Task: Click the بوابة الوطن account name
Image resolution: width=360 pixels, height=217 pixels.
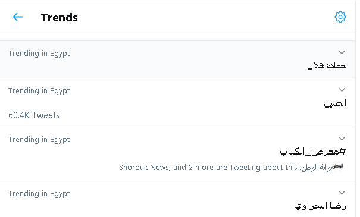Action: 316,168
